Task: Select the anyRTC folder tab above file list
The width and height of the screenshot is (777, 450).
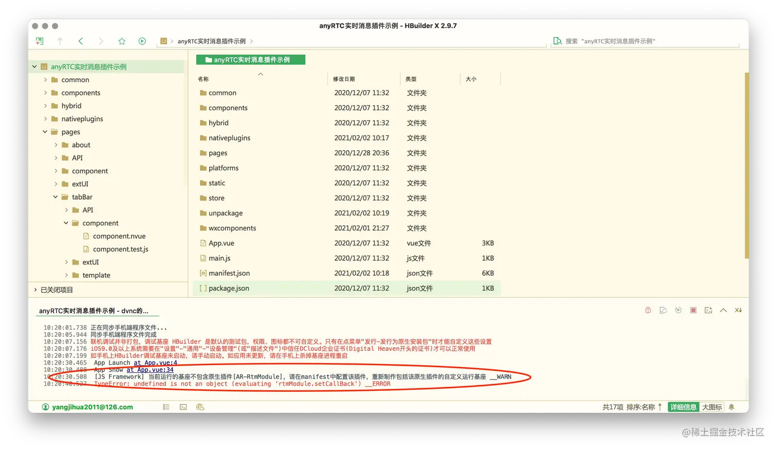Action: (x=251, y=60)
